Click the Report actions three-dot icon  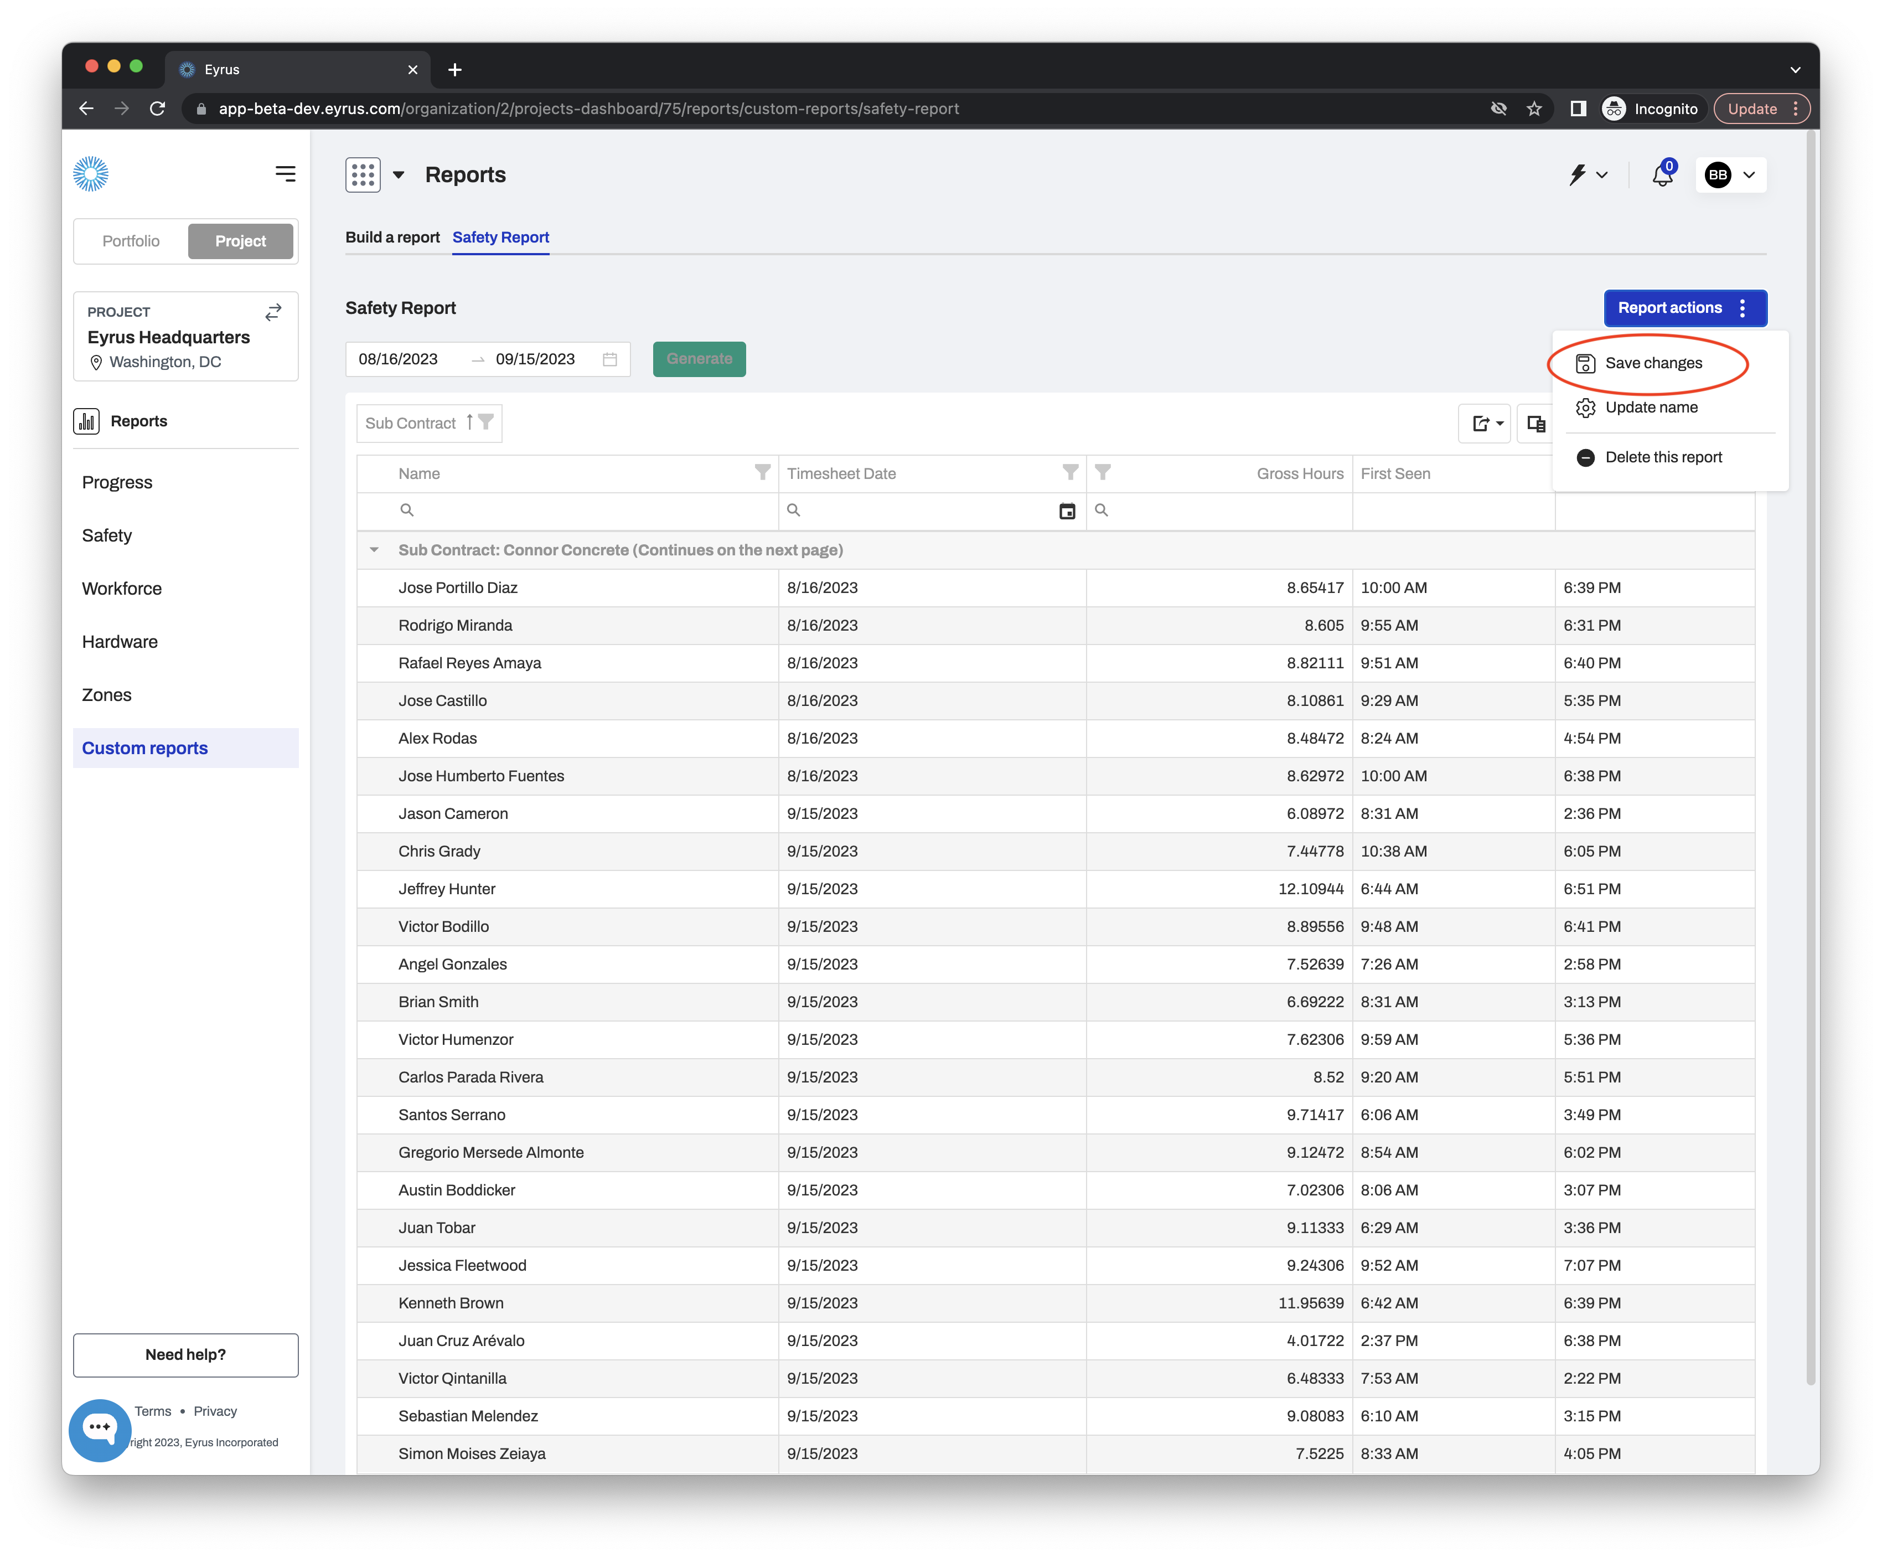(x=1743, y=308)
